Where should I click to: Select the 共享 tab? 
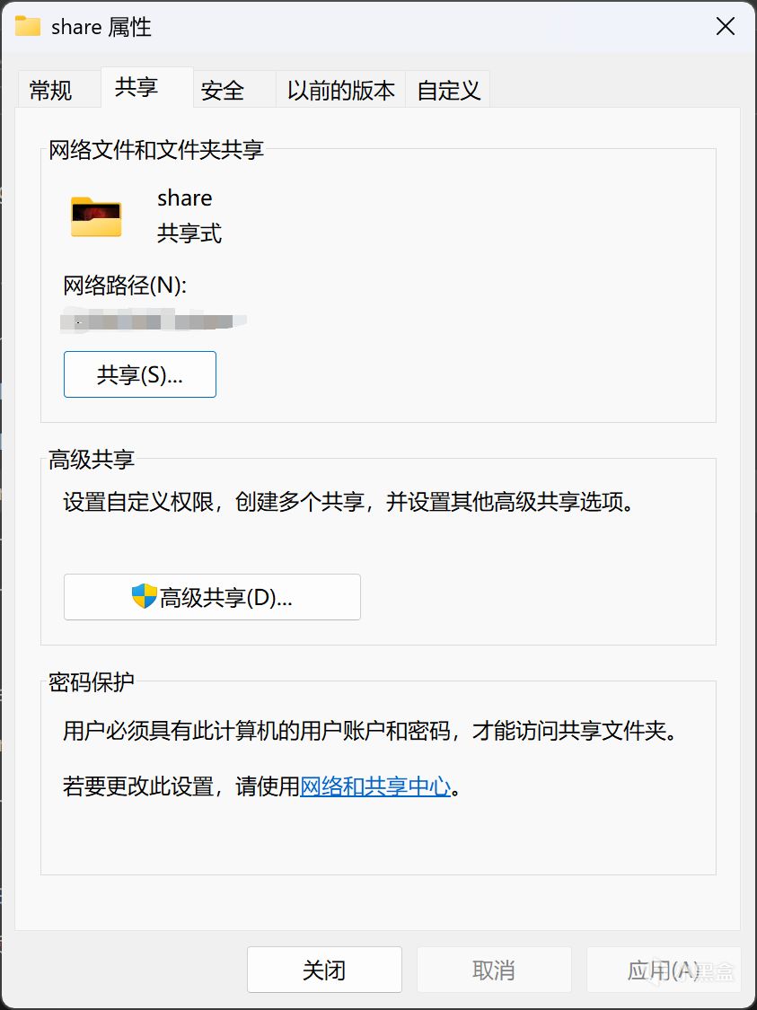click(136, 87)
